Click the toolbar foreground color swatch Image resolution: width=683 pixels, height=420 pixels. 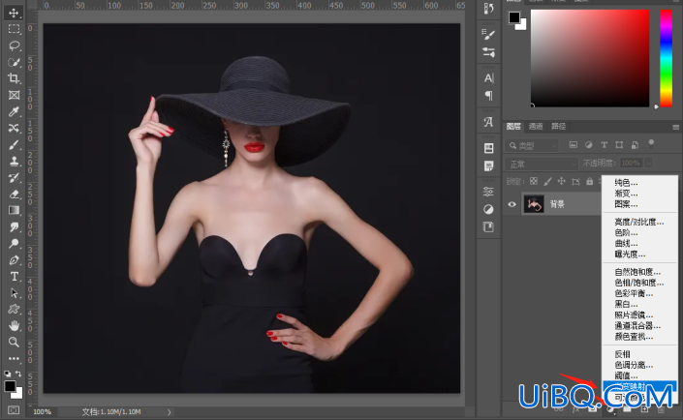click(10, 386)
